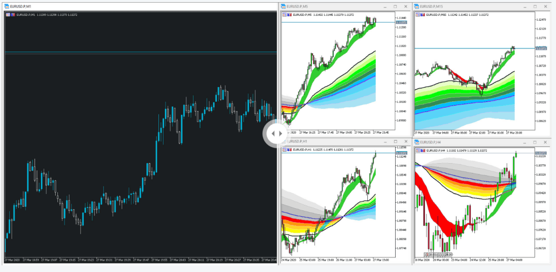Click flag icon inside H4 chart header
This screenshot has height=272, width=556.
click(423, 150)
